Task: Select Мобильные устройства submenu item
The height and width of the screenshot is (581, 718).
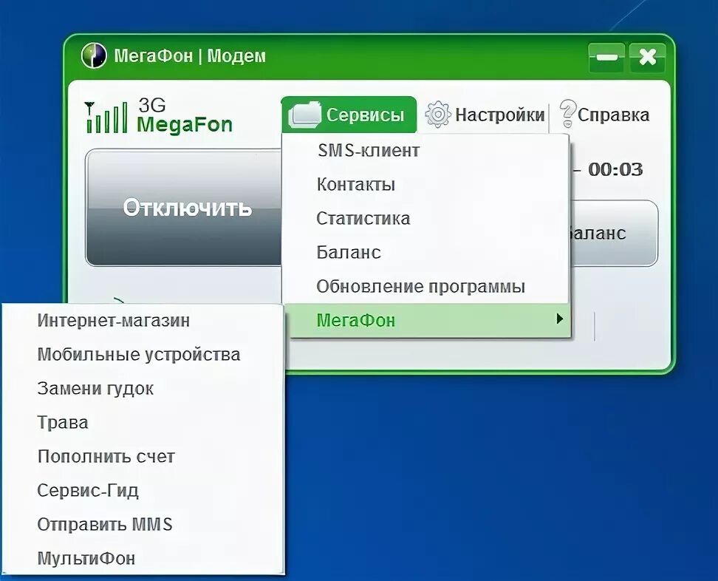Action: (143, 354)
